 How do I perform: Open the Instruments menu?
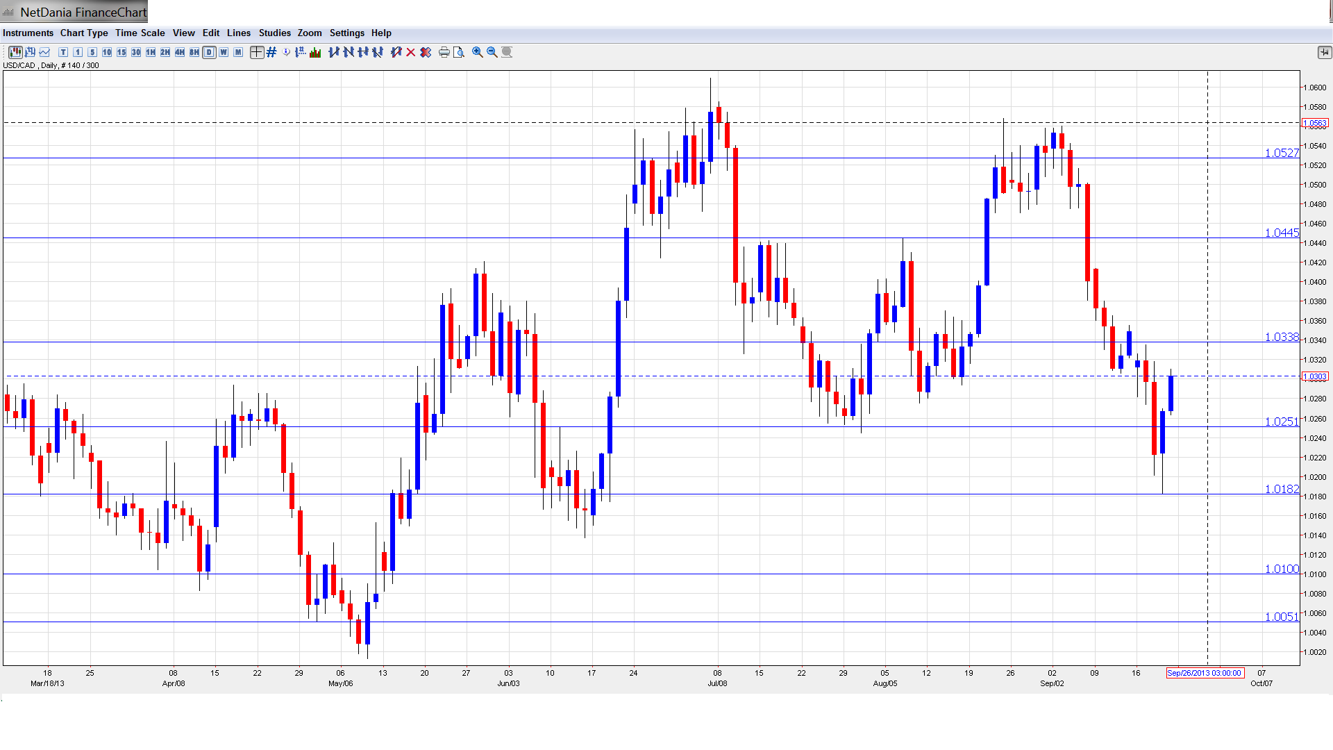click(x=28, y=33)
